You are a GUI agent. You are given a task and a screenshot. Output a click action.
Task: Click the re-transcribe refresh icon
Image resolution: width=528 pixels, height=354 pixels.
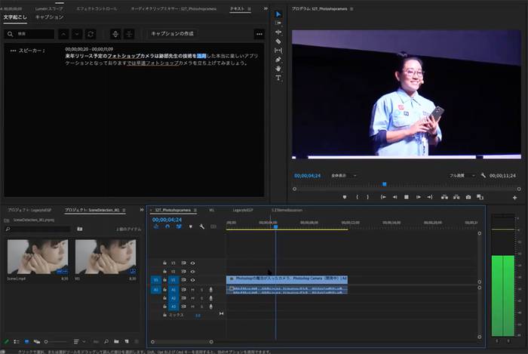[x=91, y=34]
